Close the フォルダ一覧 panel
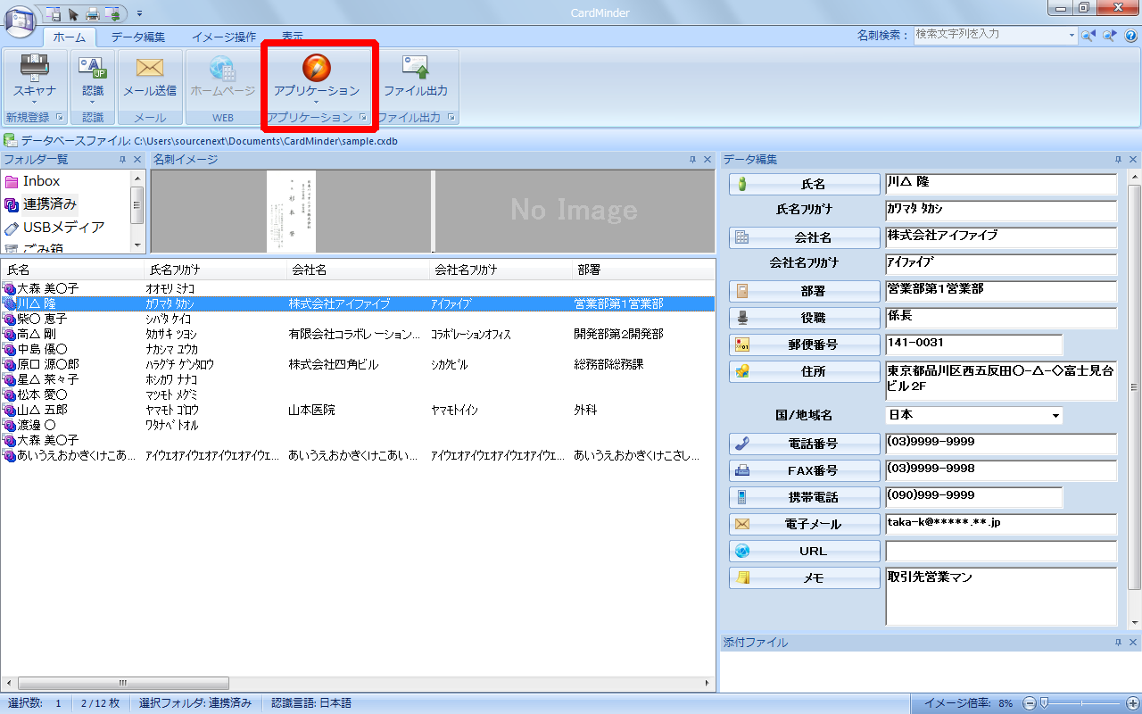The image size is (1142, 714). [x=137, y=160]
